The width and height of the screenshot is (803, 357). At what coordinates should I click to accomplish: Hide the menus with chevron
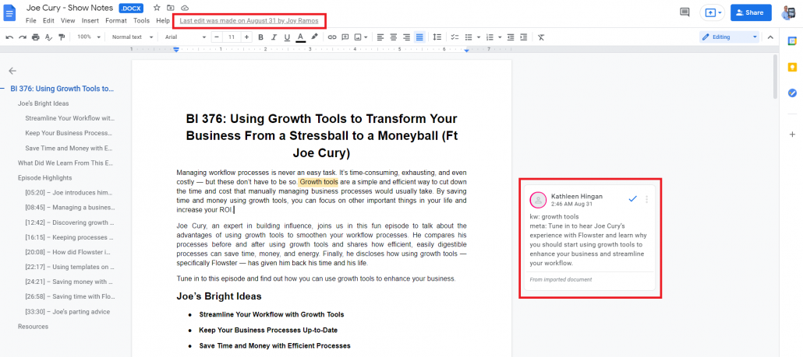pyautogui.click(x=769, y=37)
